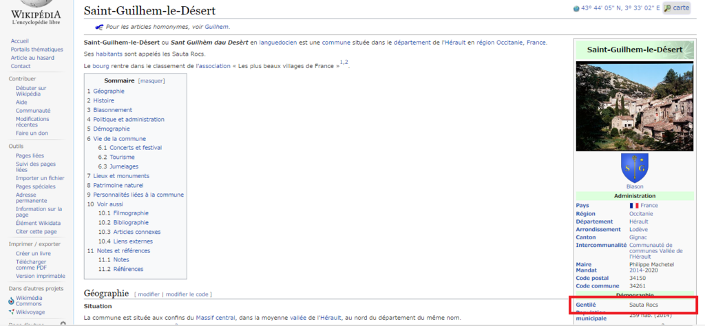Screen dimensions: 705x326
Task: Jump to 10.1 Filmographie
Action: click(123, 213)
